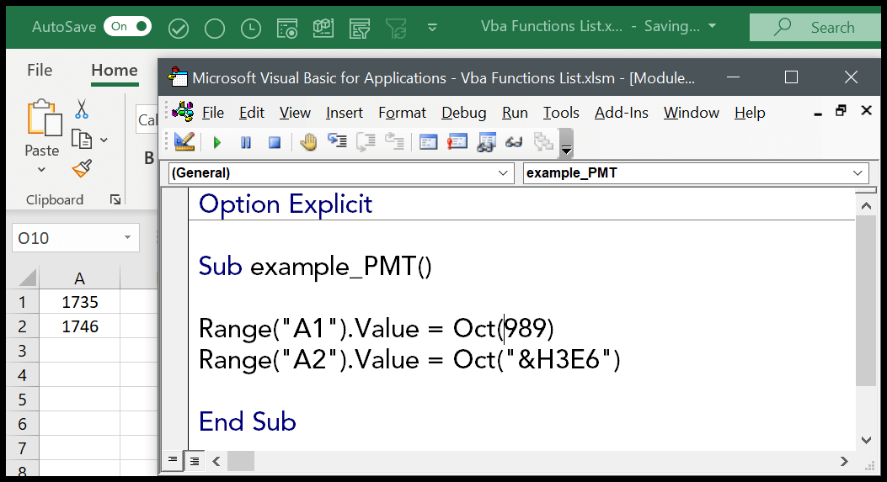The height and width of the screenshot is (482, 887).
Task: Switch to Procedure View
Action: click(173, 461)
